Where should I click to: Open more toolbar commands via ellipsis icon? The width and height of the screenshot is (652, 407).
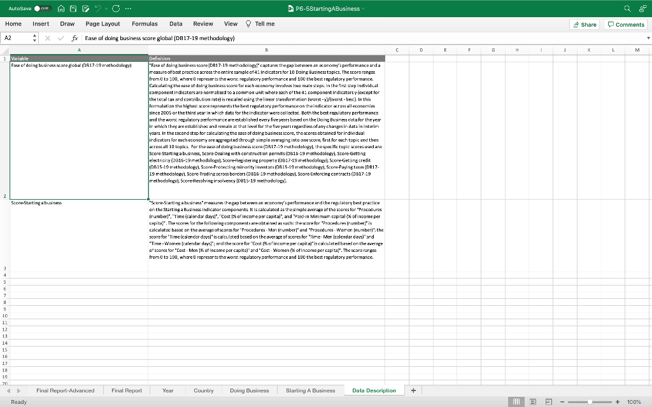(x=127, y=8)
